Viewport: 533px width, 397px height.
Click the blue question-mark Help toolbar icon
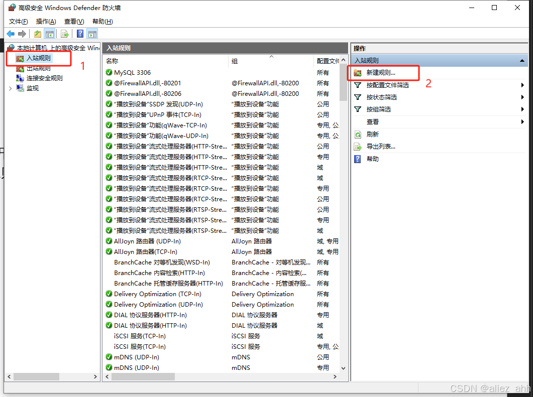click(80, 34)
